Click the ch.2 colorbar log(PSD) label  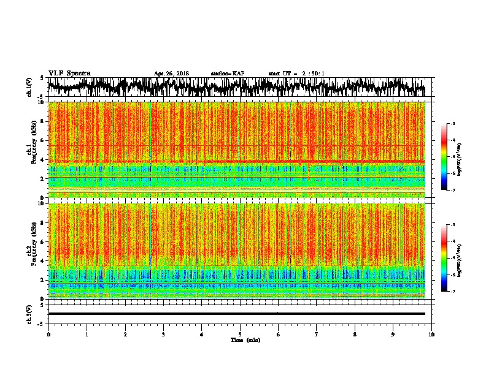click(460, 261)
